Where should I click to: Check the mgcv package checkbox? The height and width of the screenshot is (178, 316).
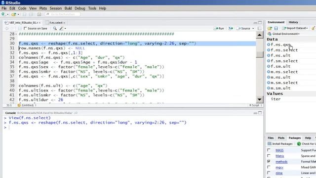click(x=269, y=167)
